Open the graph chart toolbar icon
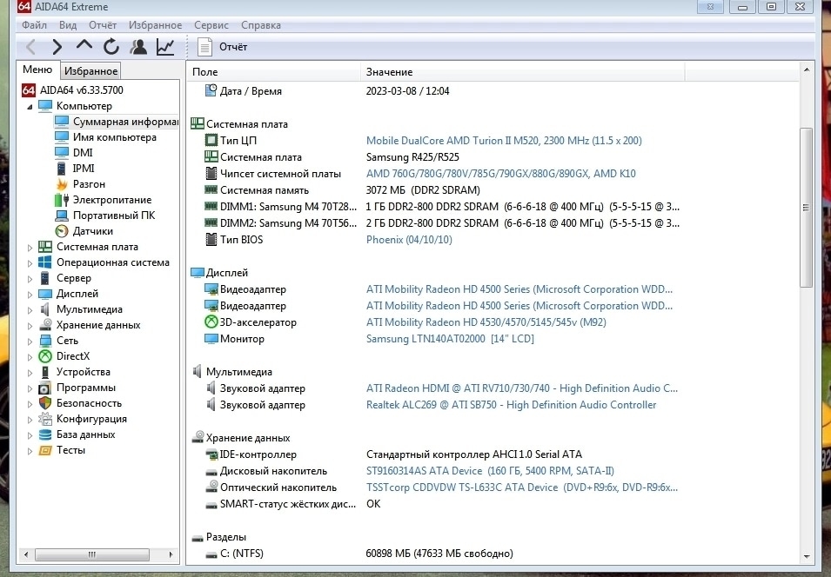831x577 pixels. (164, 47)
